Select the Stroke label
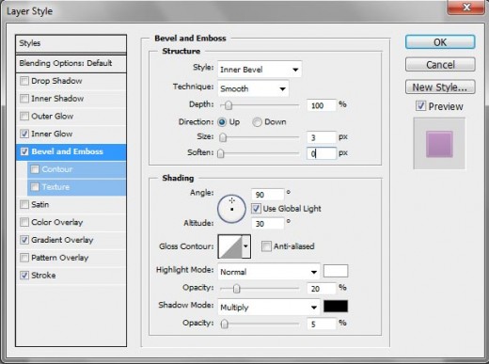489x364 pixels. [x=43, y=276]
